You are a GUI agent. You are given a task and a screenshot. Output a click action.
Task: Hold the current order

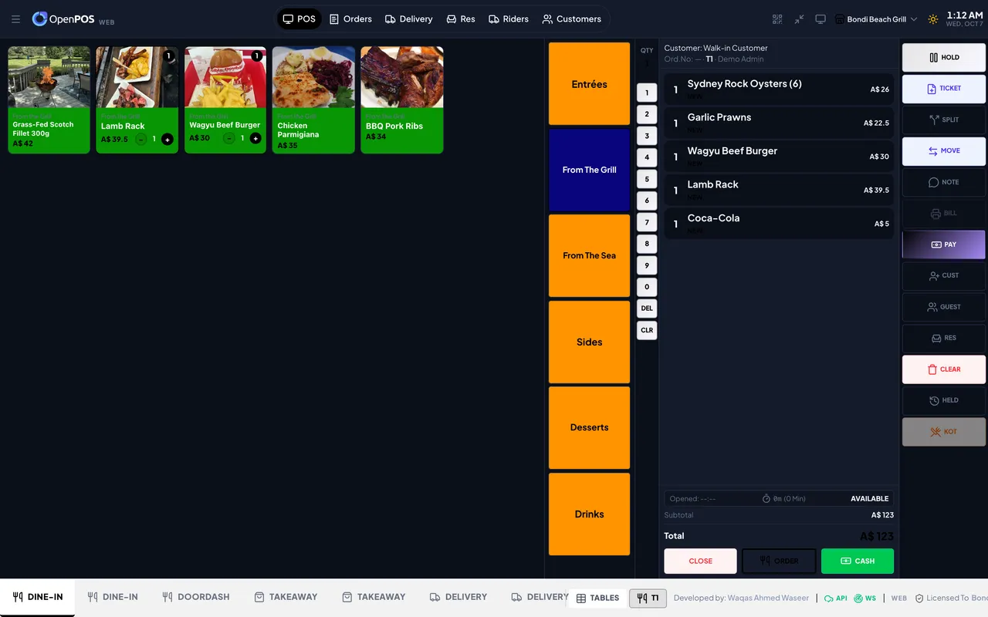coord(944,57)
